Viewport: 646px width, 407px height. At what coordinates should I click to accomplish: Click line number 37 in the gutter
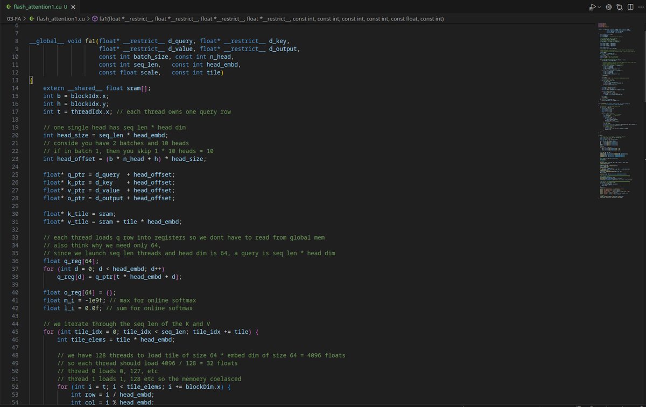[15, 269]
